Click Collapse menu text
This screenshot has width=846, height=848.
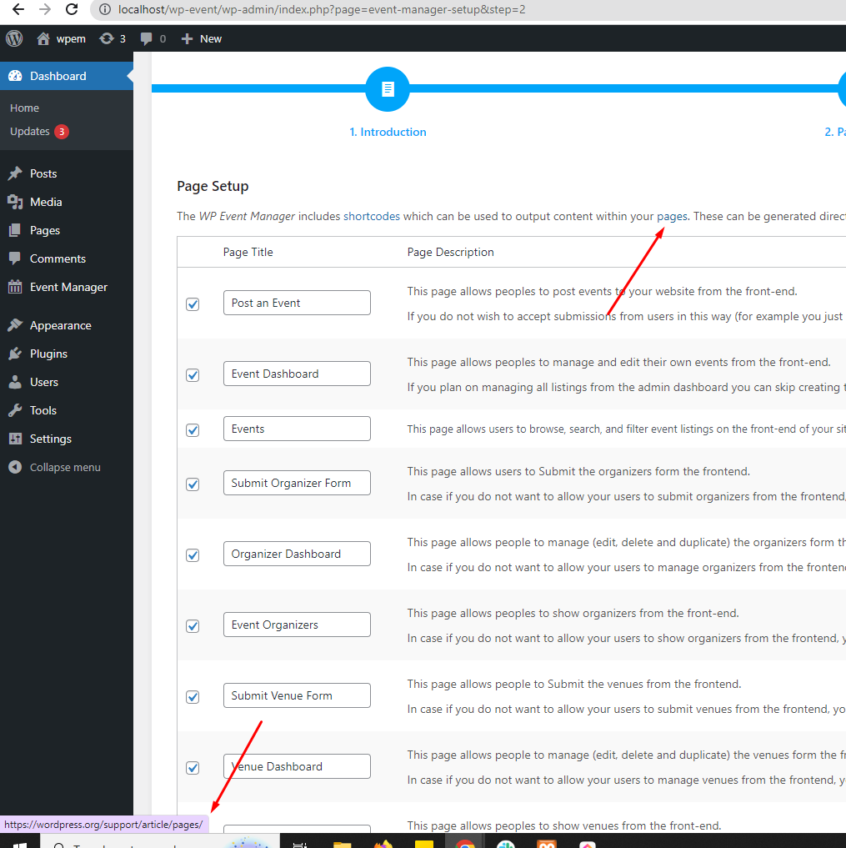coord(65,467)
